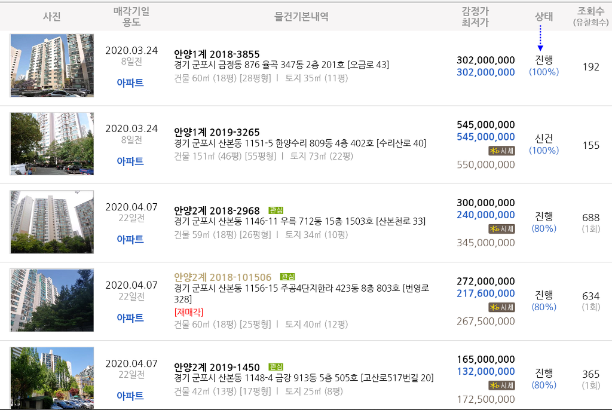Image resolution: width=612 pixels, height=410 pixels.
Task: View thumbnail of 우륵 712동 listing
Action: point(52,222)
